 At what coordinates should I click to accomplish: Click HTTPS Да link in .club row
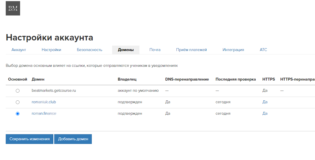265,102
